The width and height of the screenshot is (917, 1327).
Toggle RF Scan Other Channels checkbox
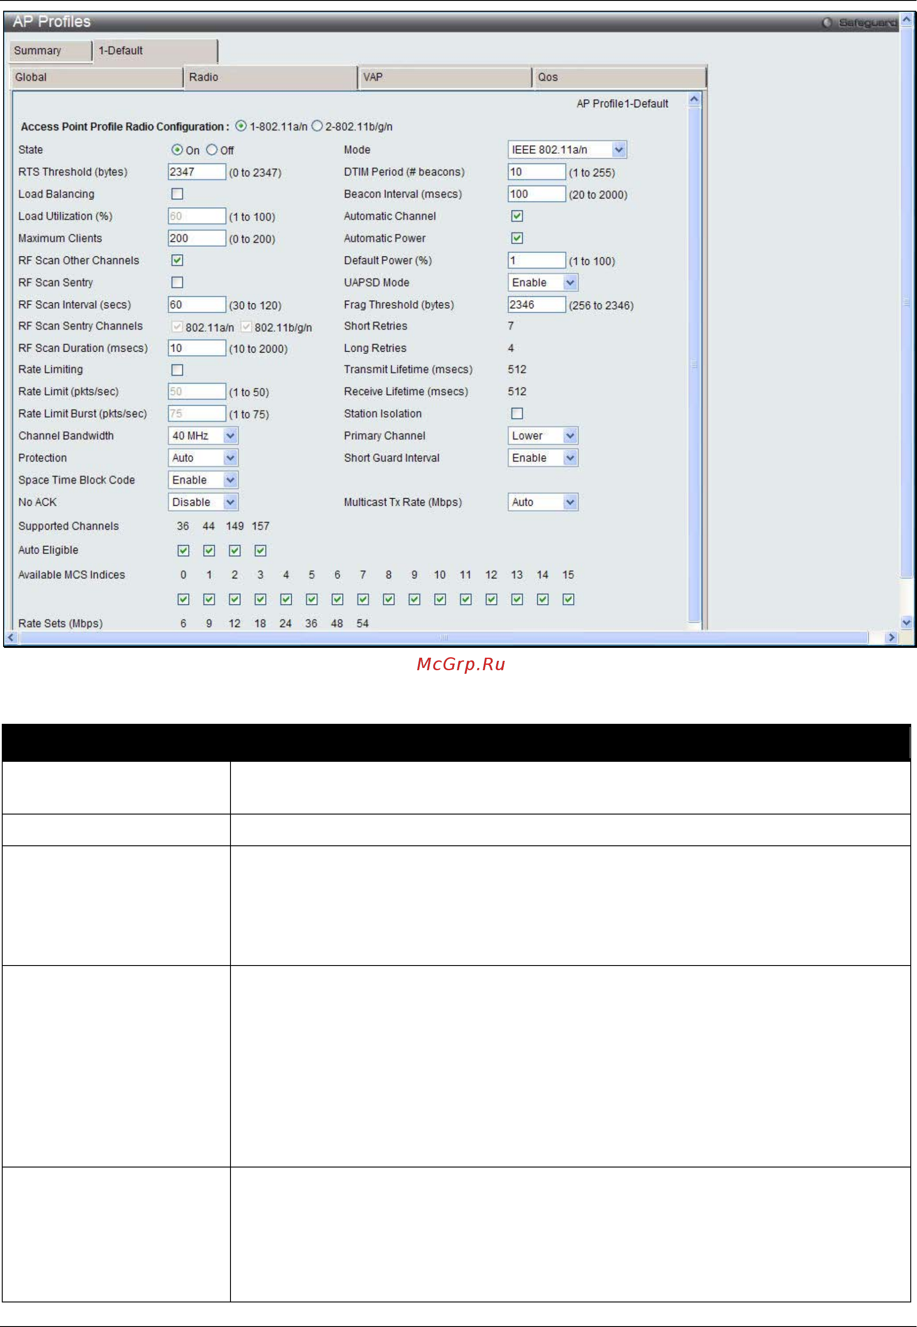177,260
